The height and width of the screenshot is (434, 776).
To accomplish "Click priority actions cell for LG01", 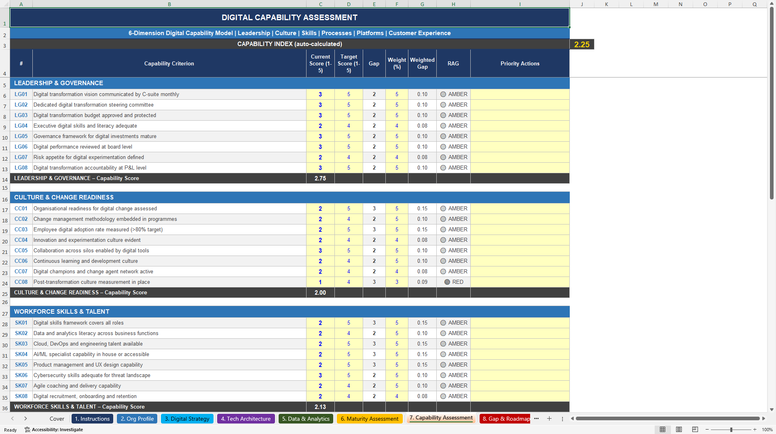I will [x=520, y=94].
